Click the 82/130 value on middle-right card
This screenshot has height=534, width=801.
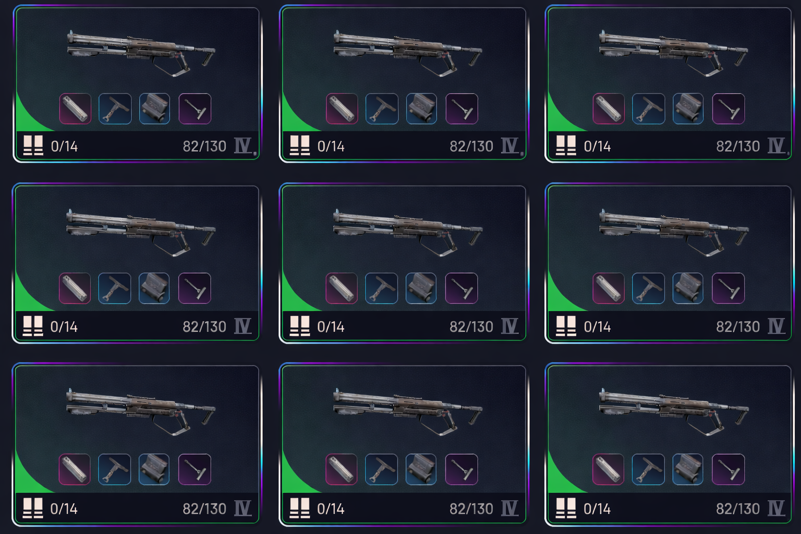pos(738,326)
